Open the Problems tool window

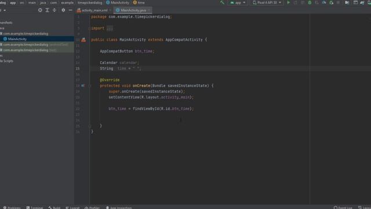point(12,207)
